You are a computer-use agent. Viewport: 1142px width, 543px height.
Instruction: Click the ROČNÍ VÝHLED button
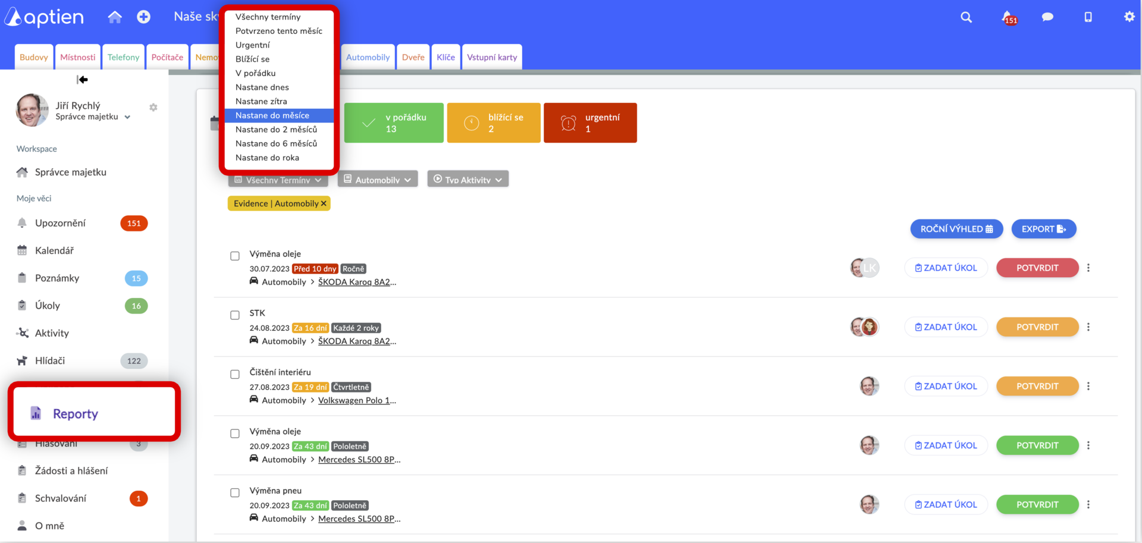956,229
